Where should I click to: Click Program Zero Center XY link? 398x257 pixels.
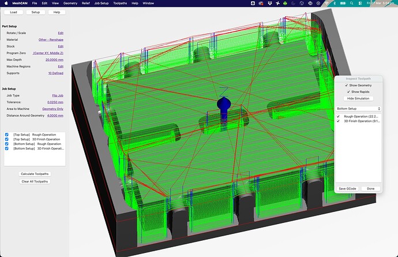click(x=48, y=53)
